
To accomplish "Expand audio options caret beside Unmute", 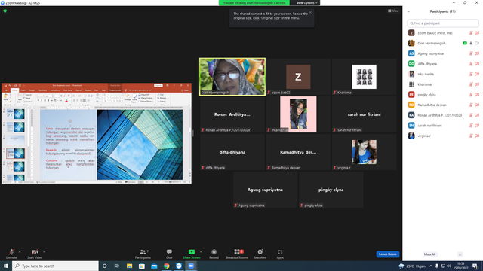I will [20, 252].
